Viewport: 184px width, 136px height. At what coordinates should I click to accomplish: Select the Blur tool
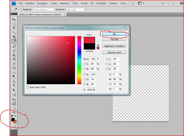(x=14, y=72)
